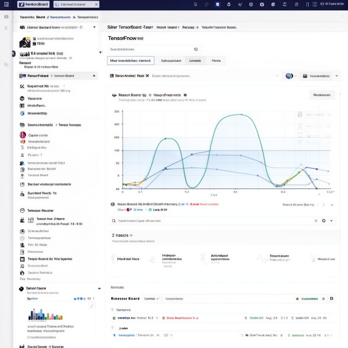This screenshot has height=348, width=348.
Task: Select the radio circle beside Teelrooprahfose
Action: click(22, 238)
